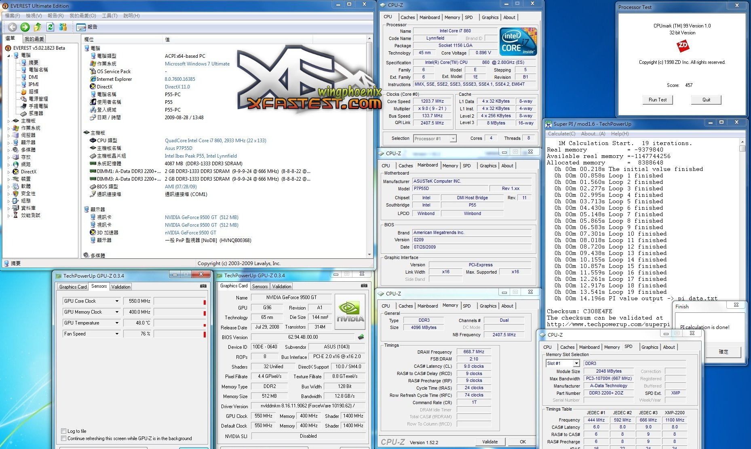Screen dimensions: 751x449
Task: Open the Processor #1 selection dropdown
Action: pyautogui.click(x=453, y=139)
